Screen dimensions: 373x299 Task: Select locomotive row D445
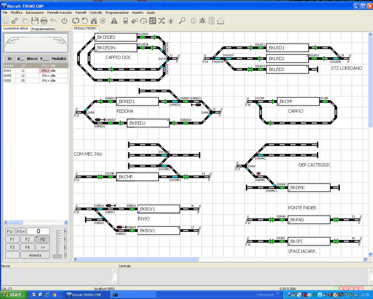pyautogui.click(x=36, y=76)
